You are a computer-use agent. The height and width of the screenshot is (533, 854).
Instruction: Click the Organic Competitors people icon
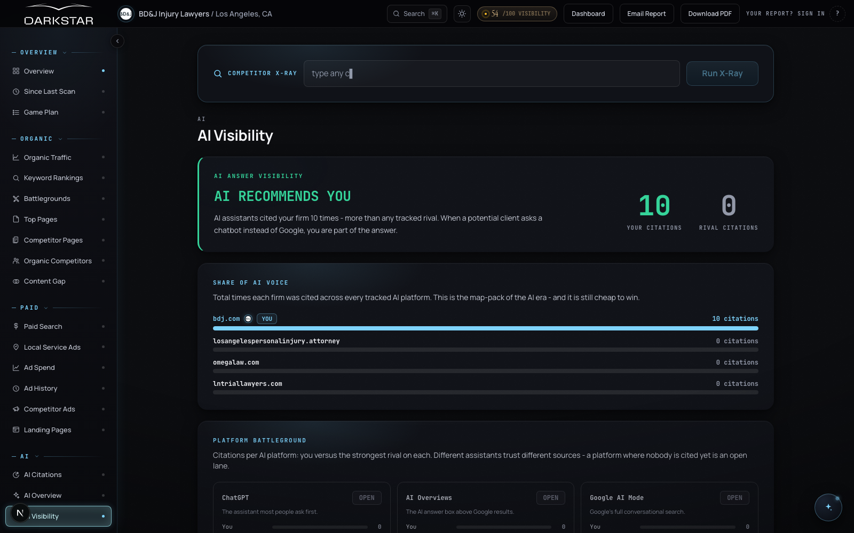coord(16,261)
